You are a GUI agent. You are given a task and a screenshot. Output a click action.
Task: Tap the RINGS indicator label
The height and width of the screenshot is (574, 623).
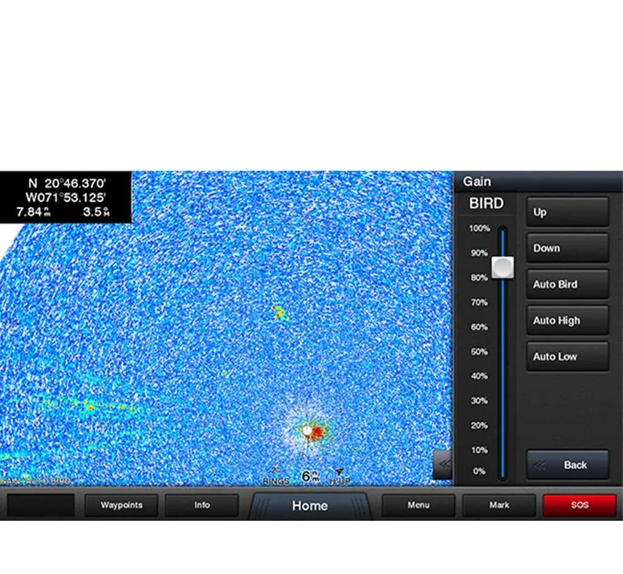point(276,481)
